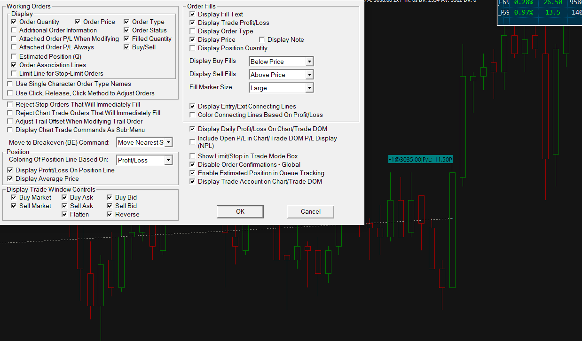This screenshot has height=341, width=582.
Task: Toggle Buy Market trade control
Action: coord(14,198)
